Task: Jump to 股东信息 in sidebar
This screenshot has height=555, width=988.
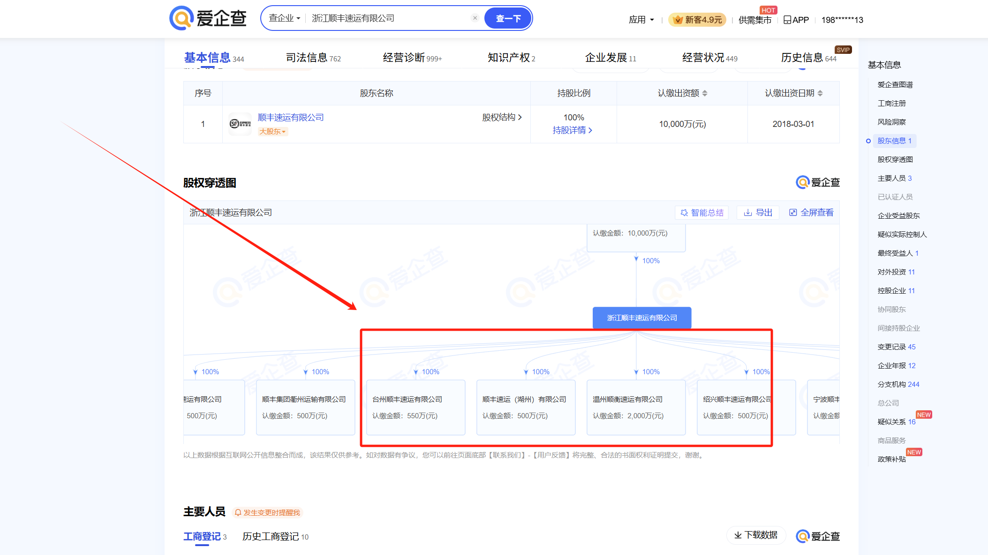Action: pyautogui.click(x=895, y=141)
